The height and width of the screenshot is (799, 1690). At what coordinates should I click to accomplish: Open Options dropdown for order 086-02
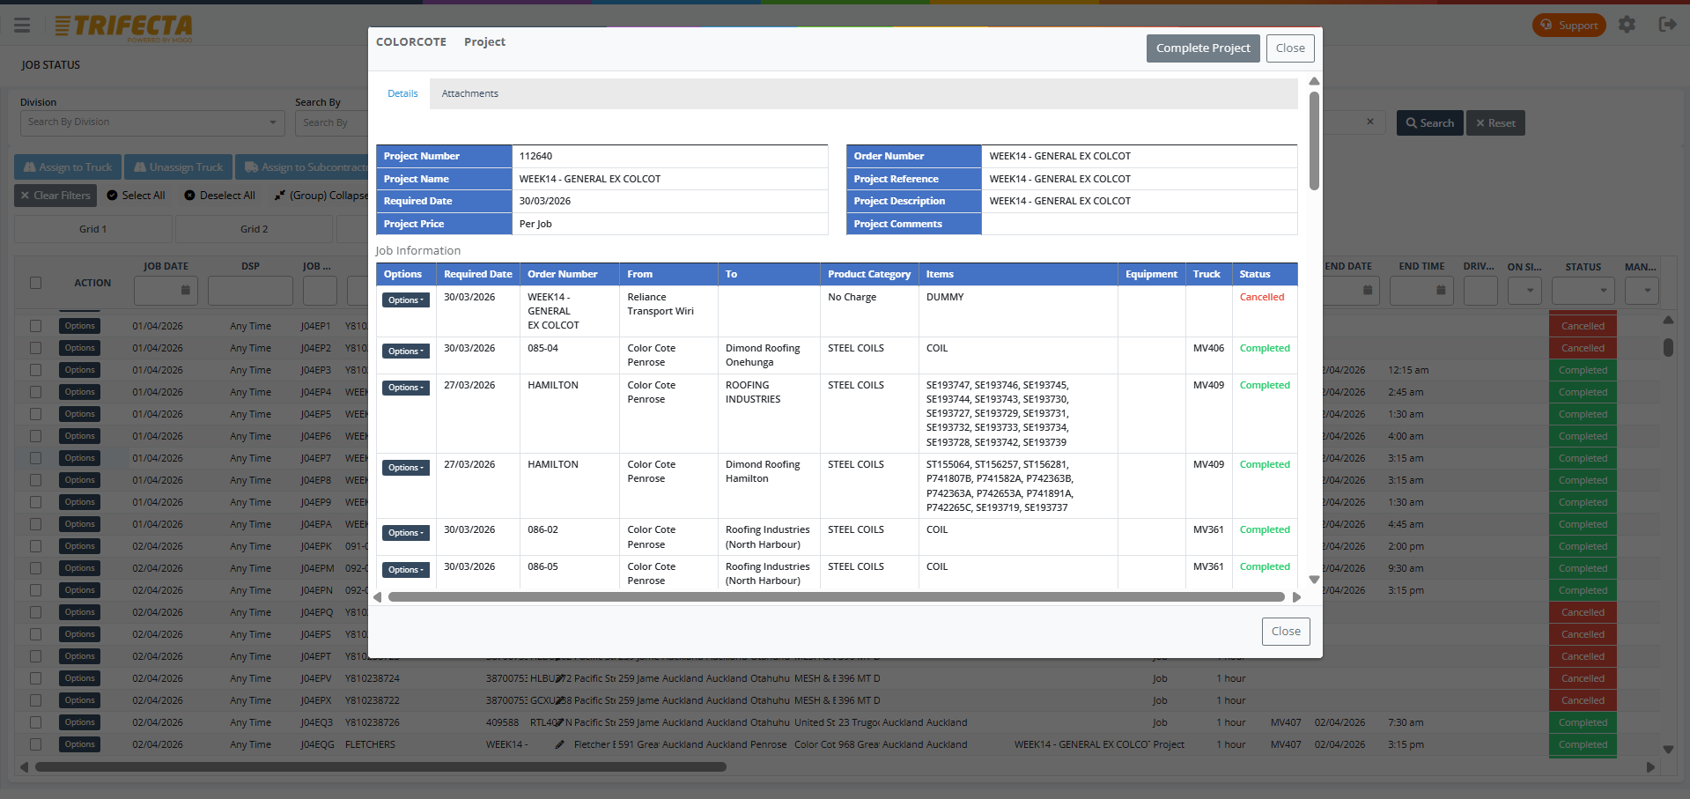point(406,533)
